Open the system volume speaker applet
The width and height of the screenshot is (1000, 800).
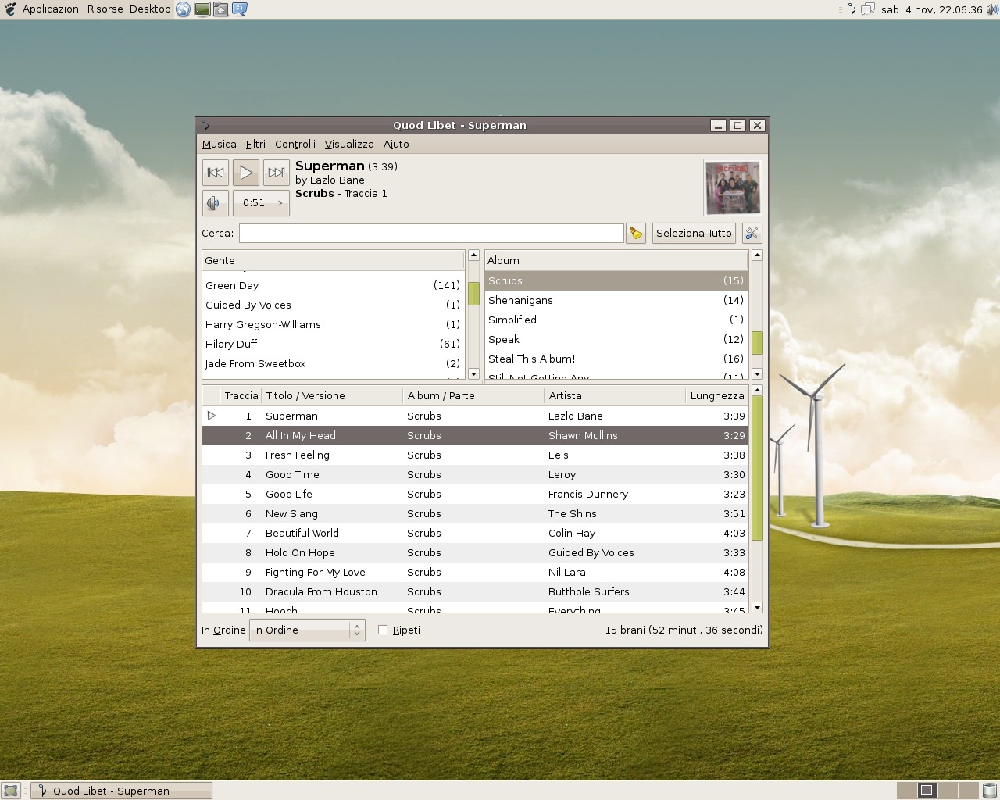tap(992, 10)
